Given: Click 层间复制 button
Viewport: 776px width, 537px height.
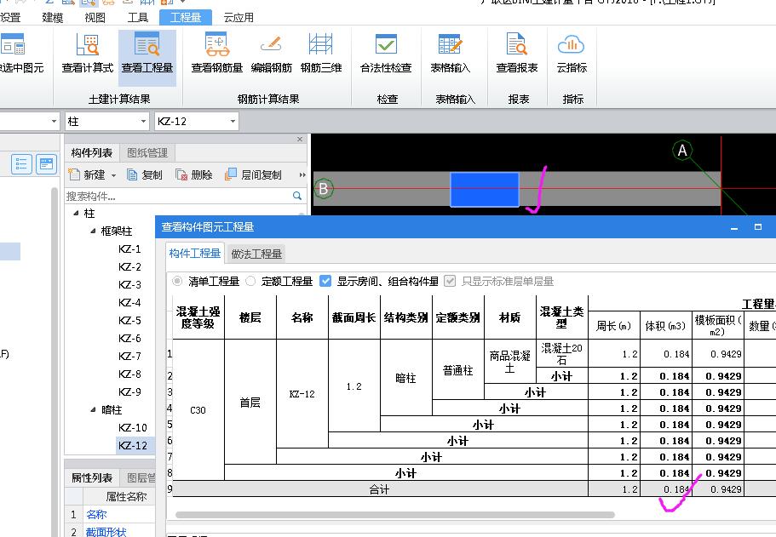Looking at the screenshot, I should 253,174.
